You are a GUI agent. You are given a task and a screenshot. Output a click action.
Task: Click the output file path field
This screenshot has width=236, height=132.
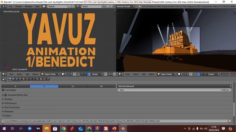[x=115, y=121]
